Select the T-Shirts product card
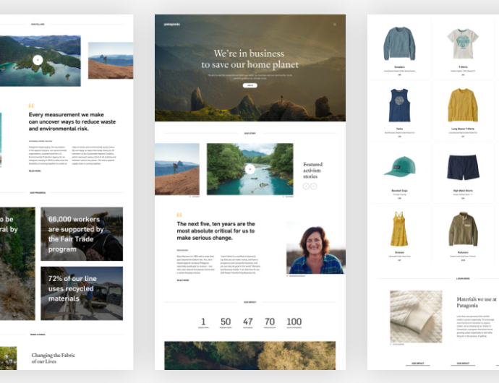The height and width of the screenshot is (383, 499). pyautogui.click(x=463, y=49)
